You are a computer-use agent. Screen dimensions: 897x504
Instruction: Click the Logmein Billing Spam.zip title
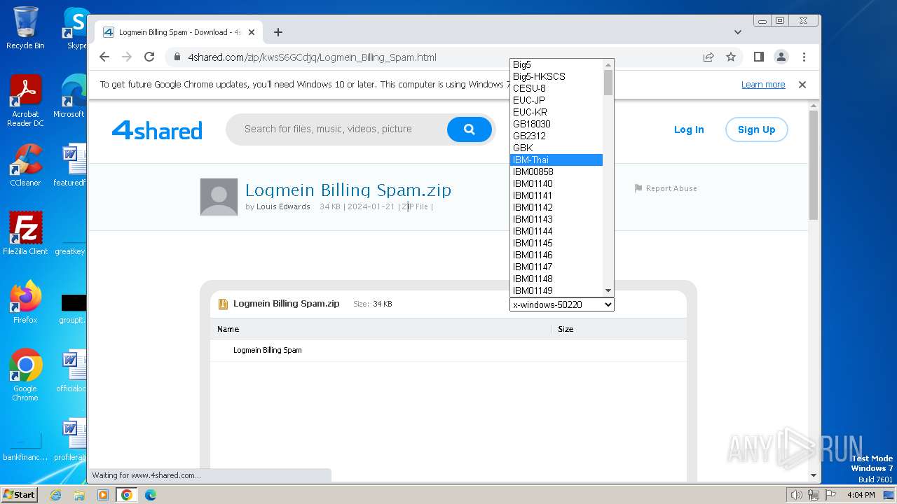348,190
